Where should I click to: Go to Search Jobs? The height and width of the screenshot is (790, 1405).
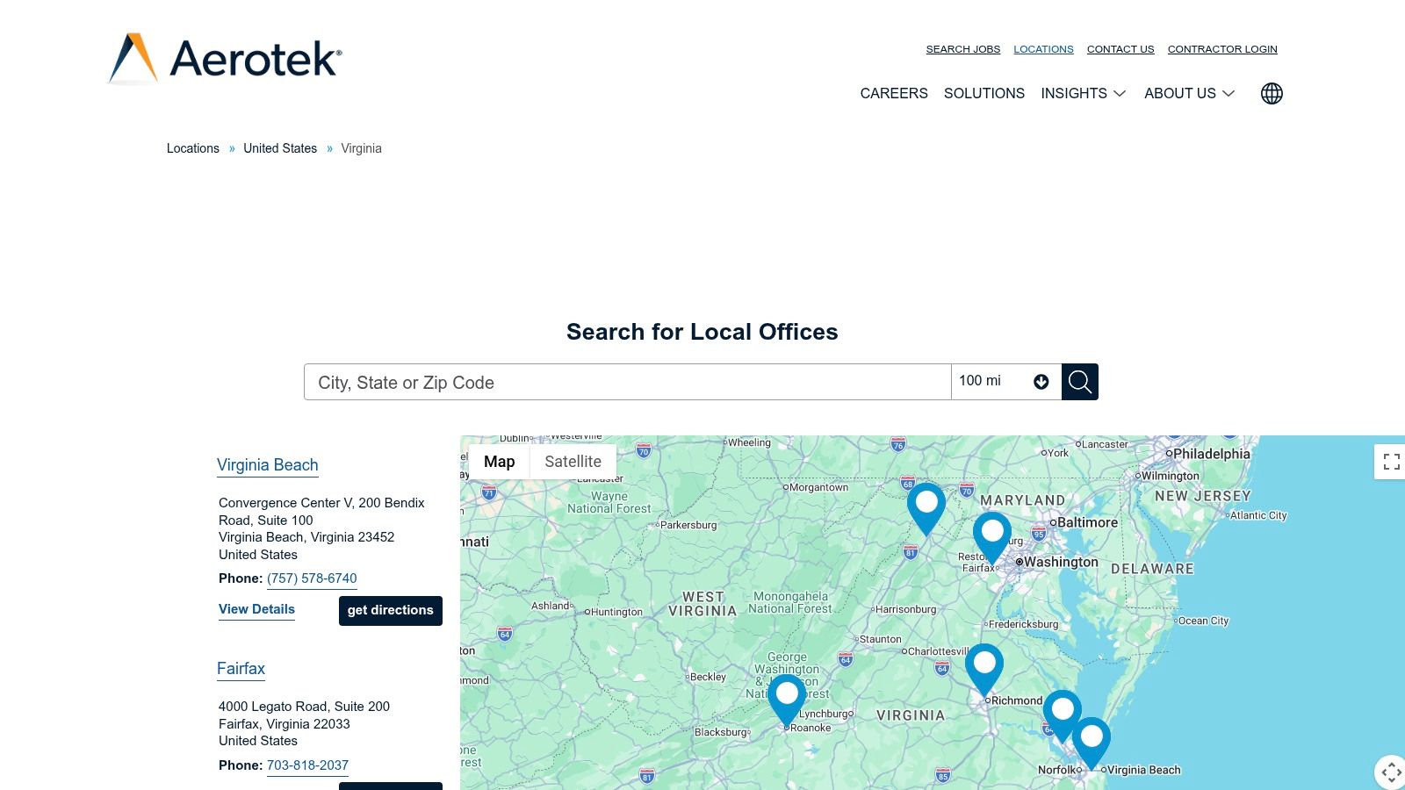coord(963,49)
